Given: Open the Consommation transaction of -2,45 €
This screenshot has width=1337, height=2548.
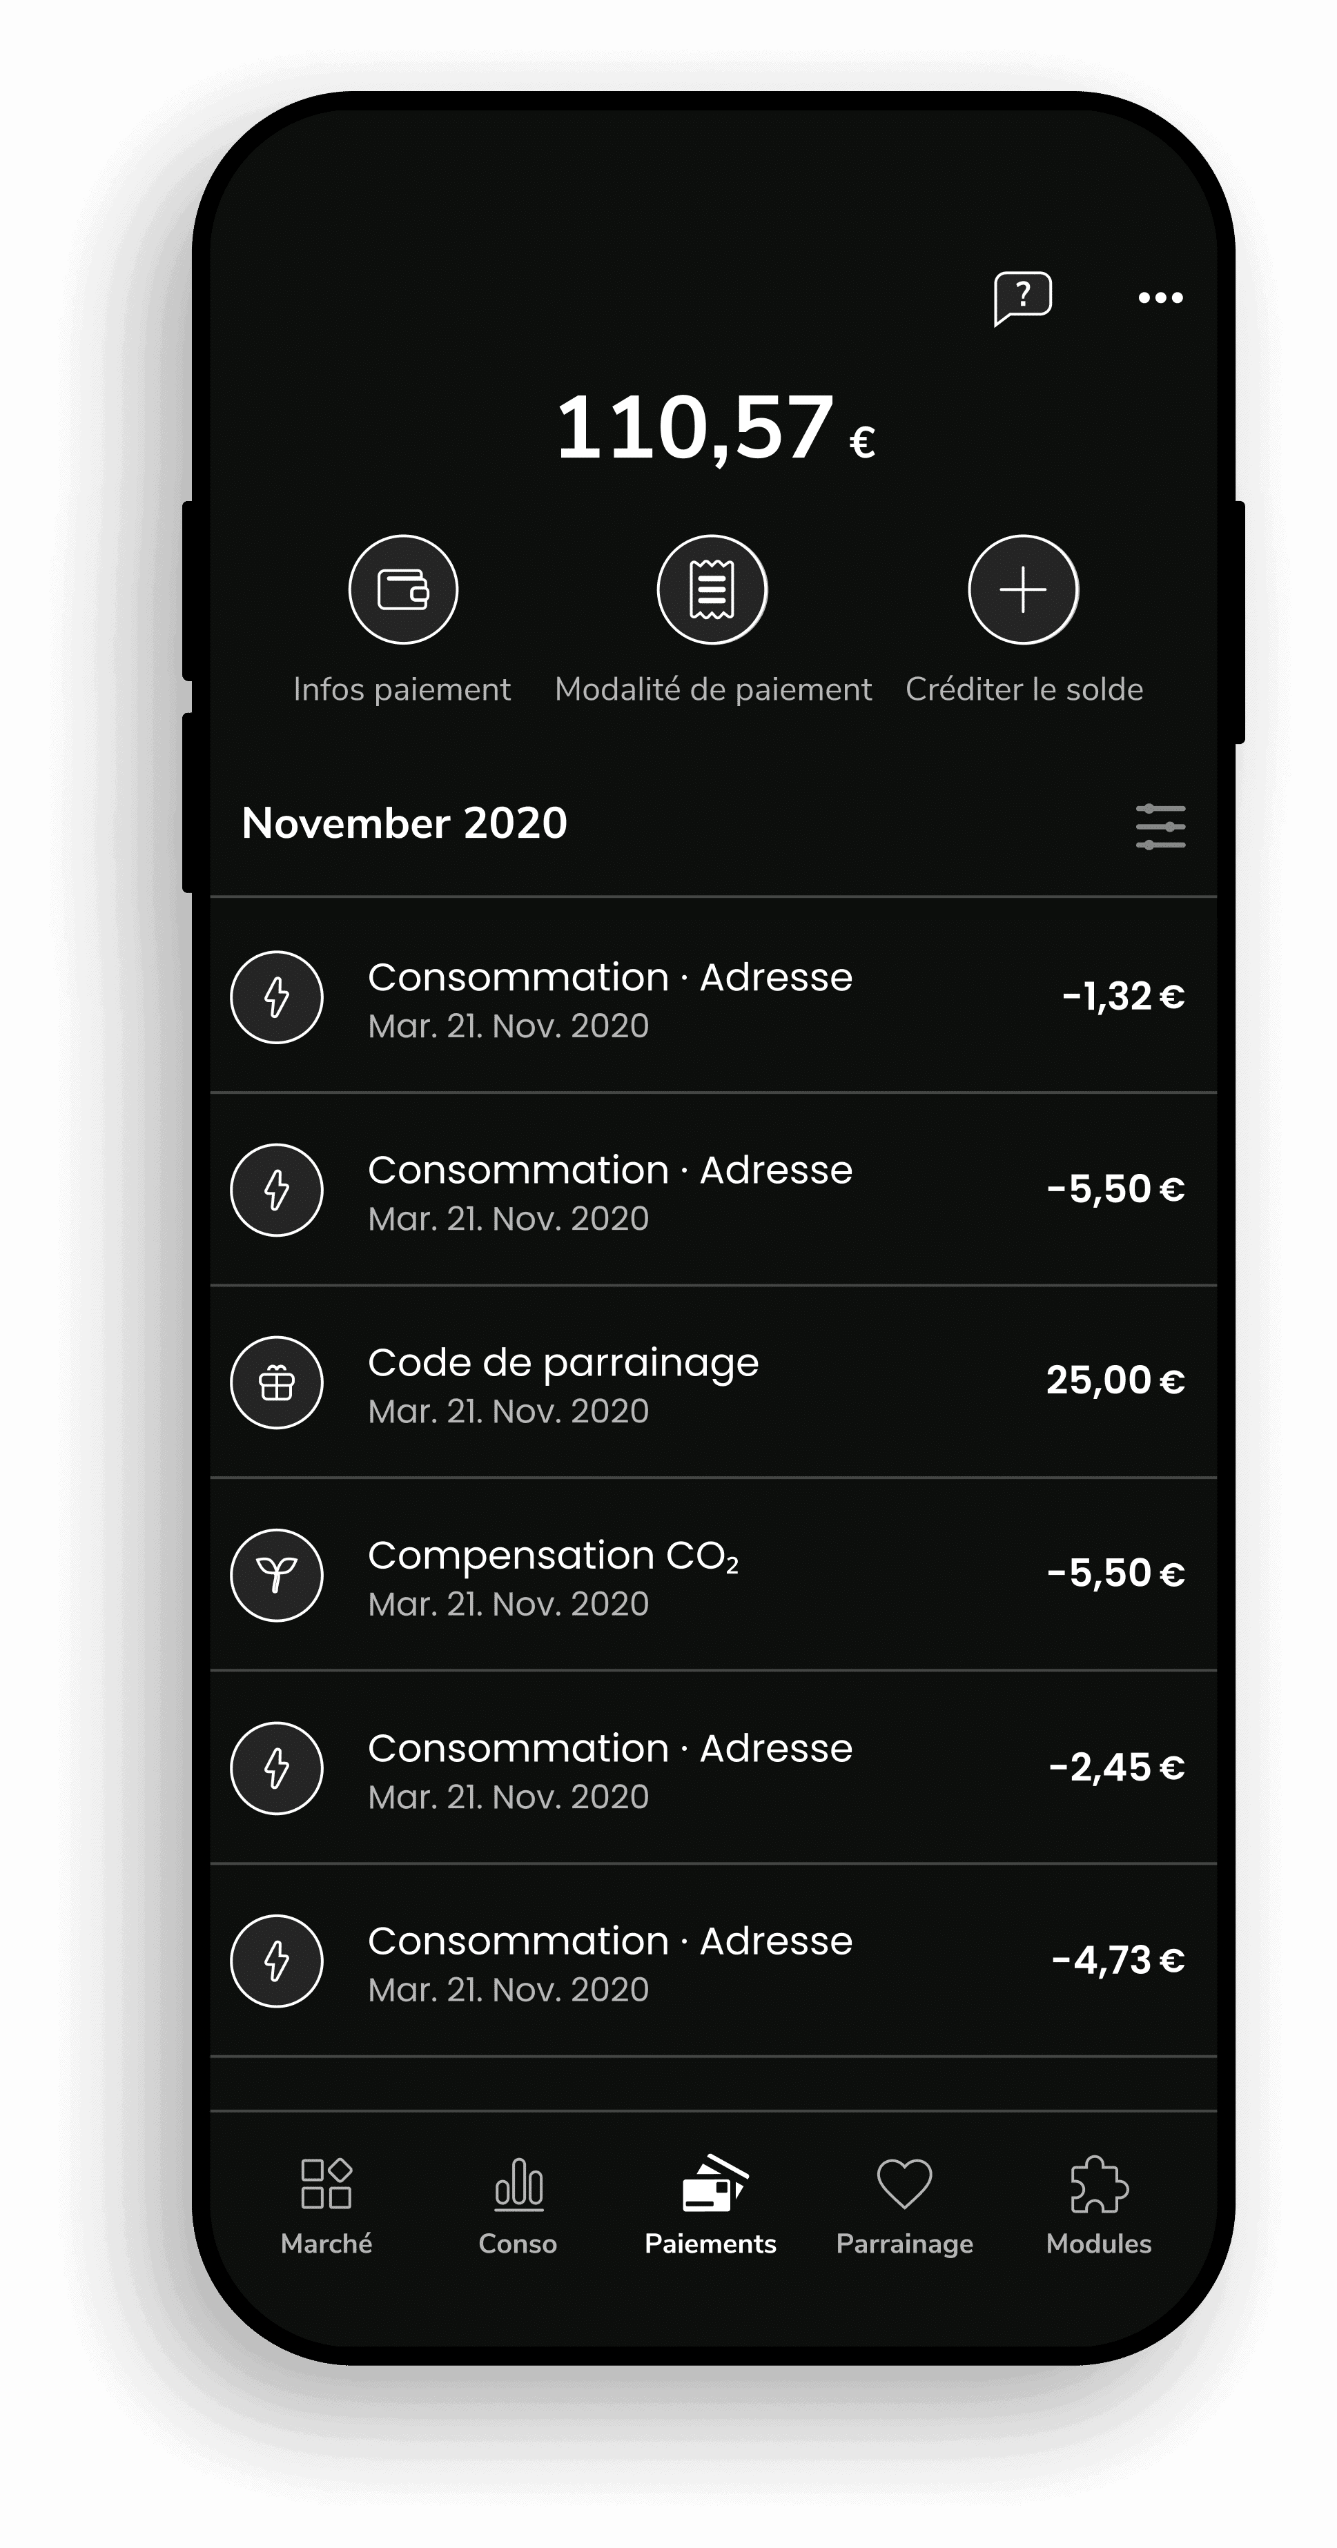Looking at the screenshot, I should (712, 1767).
